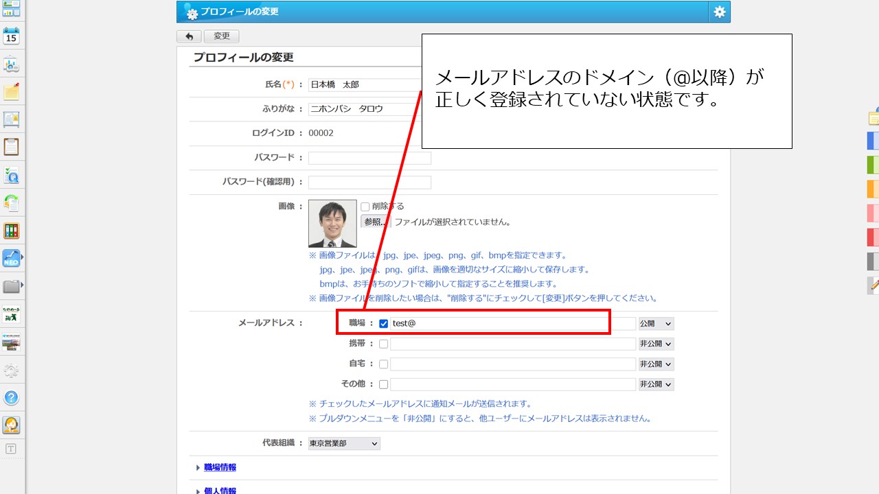
Task: Open the clipboard tool in the left sidebar
Action: (x=10, y=145)
